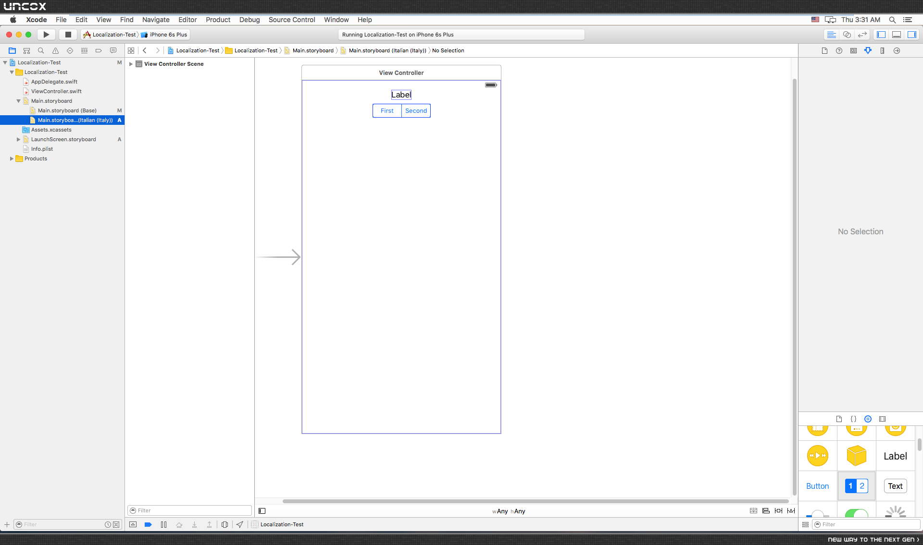923x545 pixels.
Task: Expand the Products folder
Action: tap(12, 158)
